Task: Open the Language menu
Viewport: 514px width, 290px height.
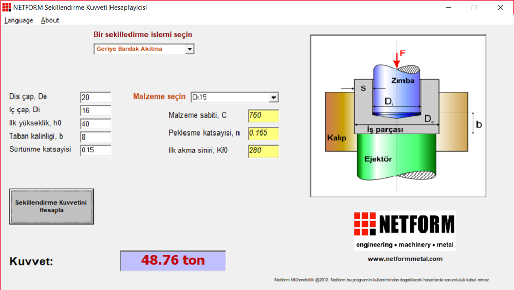Action: pos(19,20)
